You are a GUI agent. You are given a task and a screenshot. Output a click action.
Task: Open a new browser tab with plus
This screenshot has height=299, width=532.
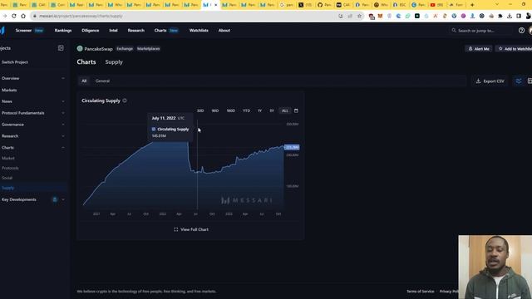coord(472,5)
